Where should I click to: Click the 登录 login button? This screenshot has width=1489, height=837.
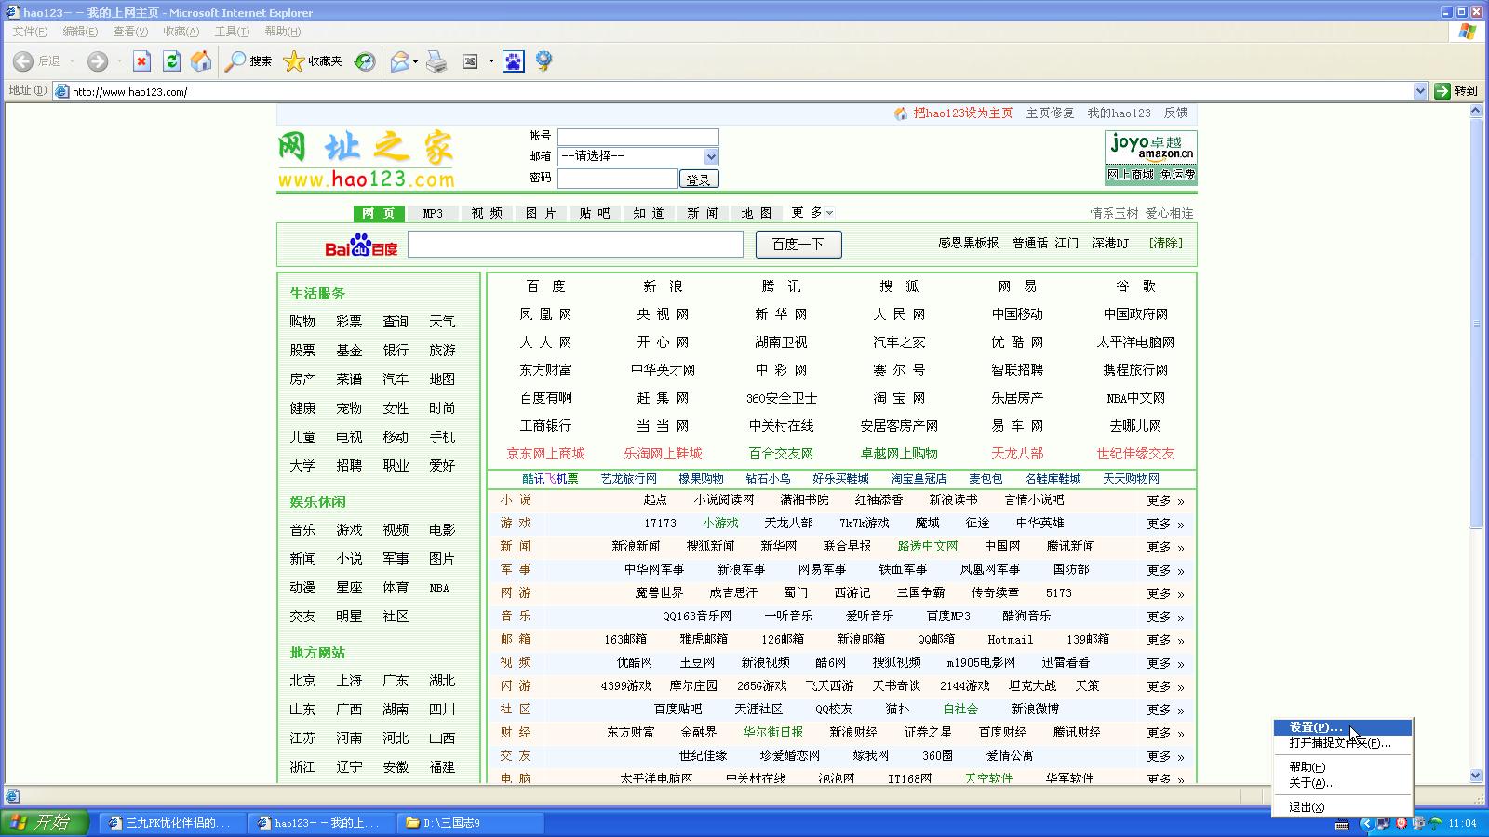(699, 179)
